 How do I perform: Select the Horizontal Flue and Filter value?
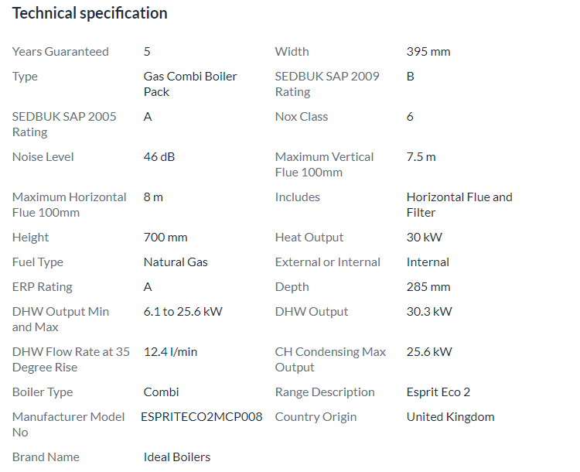tap(459, 204)
